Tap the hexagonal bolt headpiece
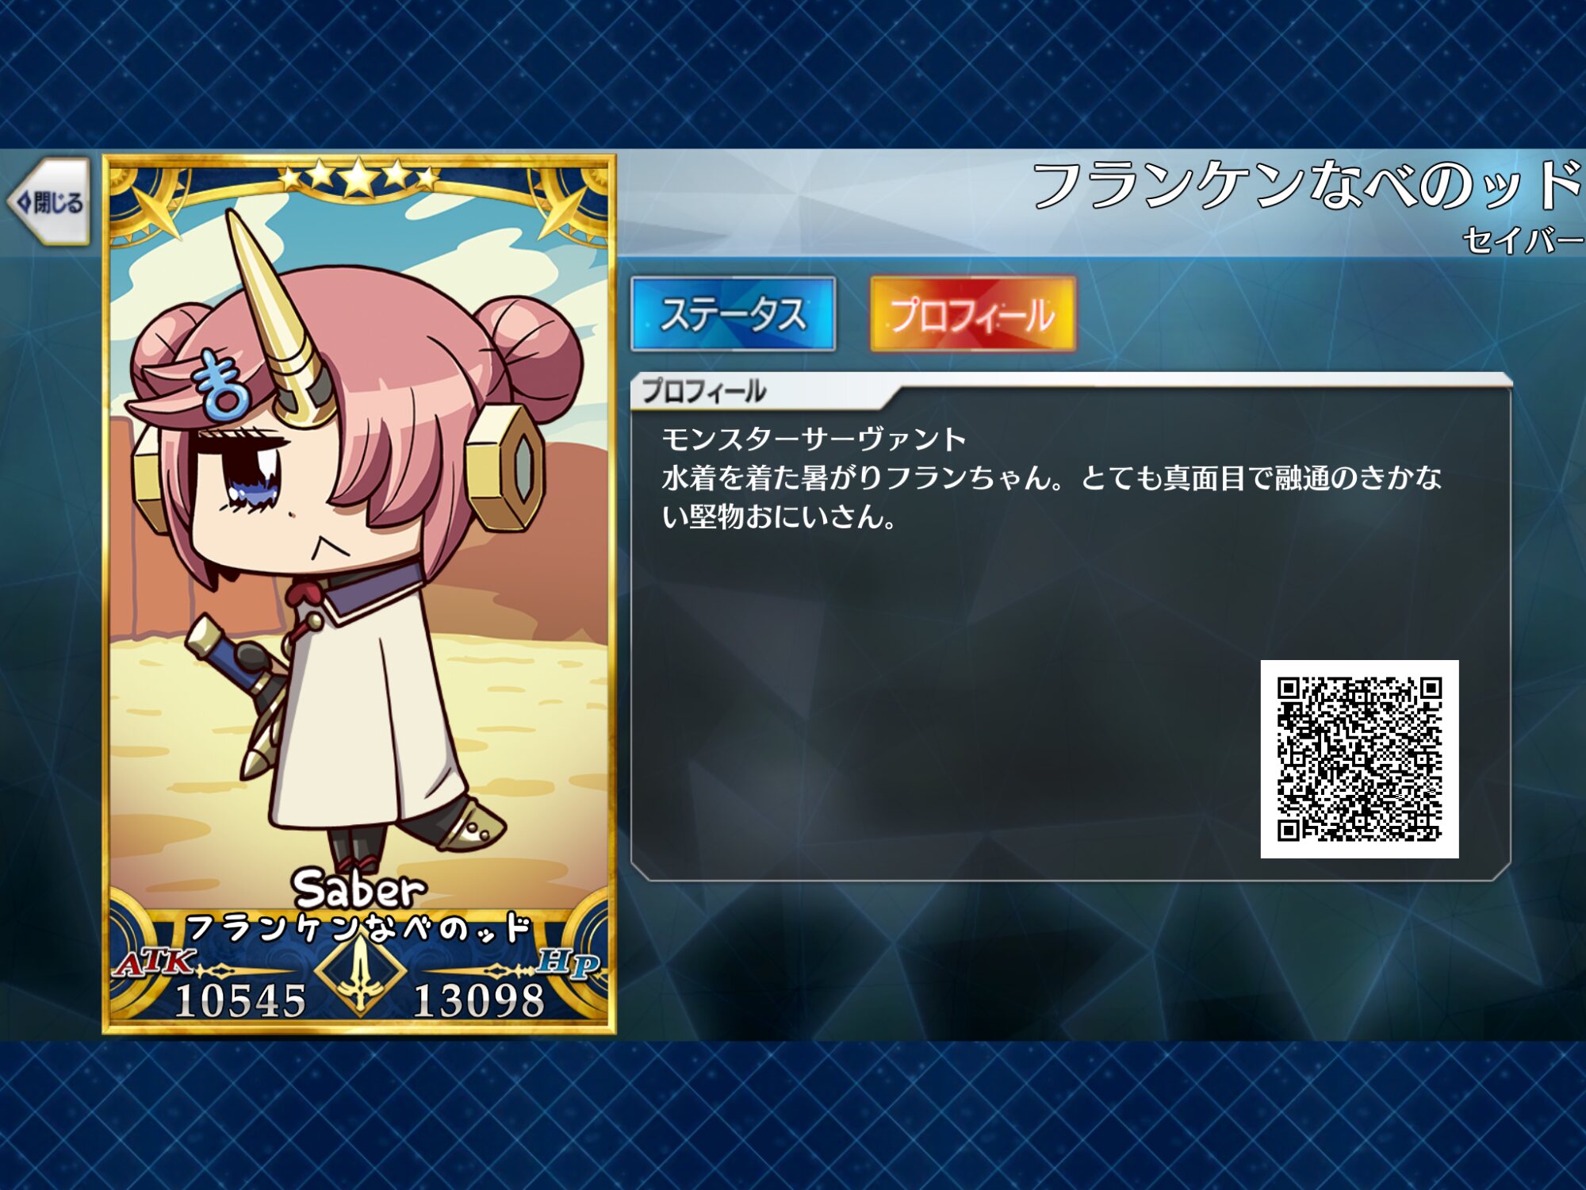 click(505, 467)
